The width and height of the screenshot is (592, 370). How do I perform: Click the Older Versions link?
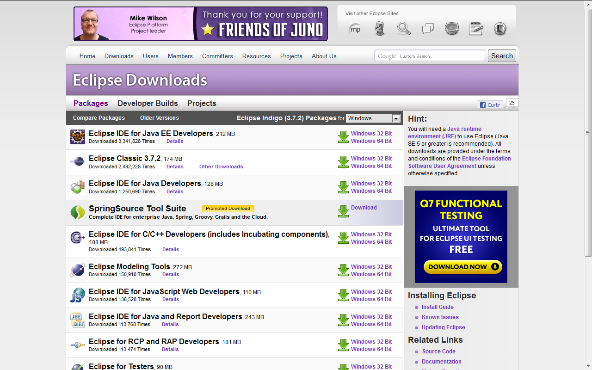pyautogui.click(x=160, y=118)
